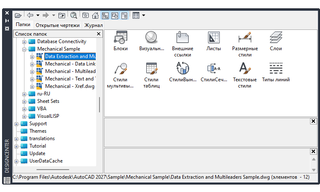Open DesignCenter palette properties gear icon
The height and width of the screenshot is (192, 320).
7,29
